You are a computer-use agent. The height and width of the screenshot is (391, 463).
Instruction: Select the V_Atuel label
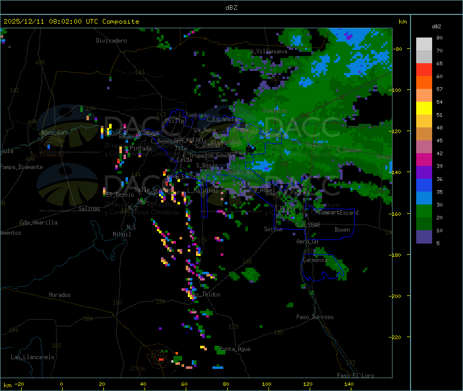click(264, 190)
